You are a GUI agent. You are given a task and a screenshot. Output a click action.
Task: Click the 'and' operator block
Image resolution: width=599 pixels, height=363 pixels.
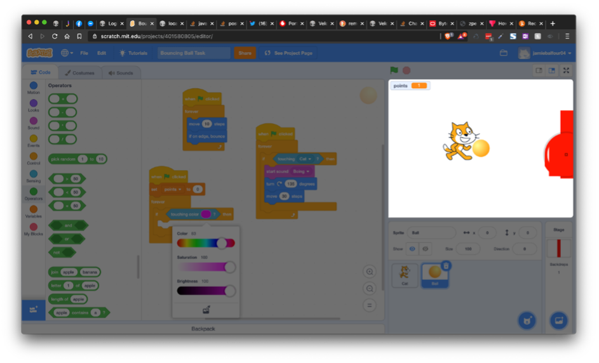[68, 225]
